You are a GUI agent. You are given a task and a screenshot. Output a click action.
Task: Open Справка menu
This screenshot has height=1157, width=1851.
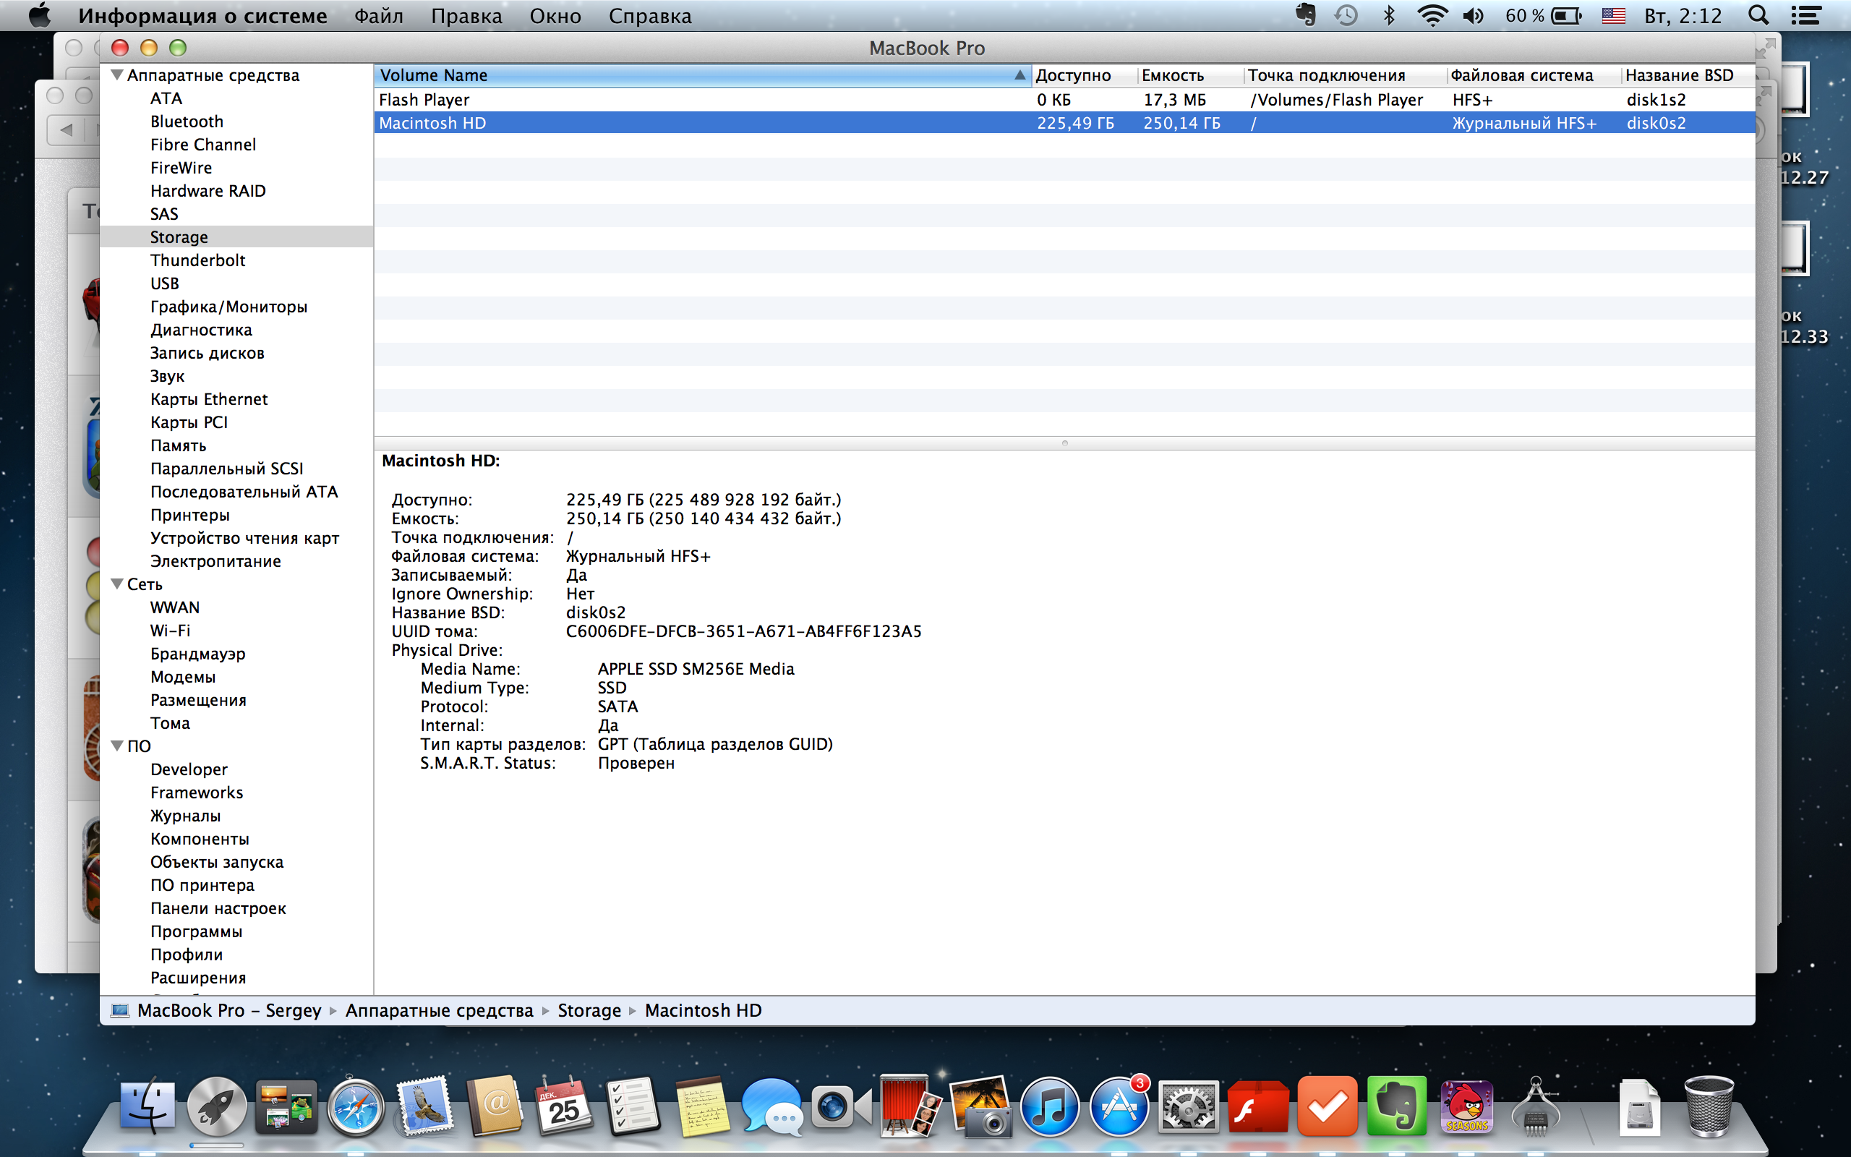(649, 15)
